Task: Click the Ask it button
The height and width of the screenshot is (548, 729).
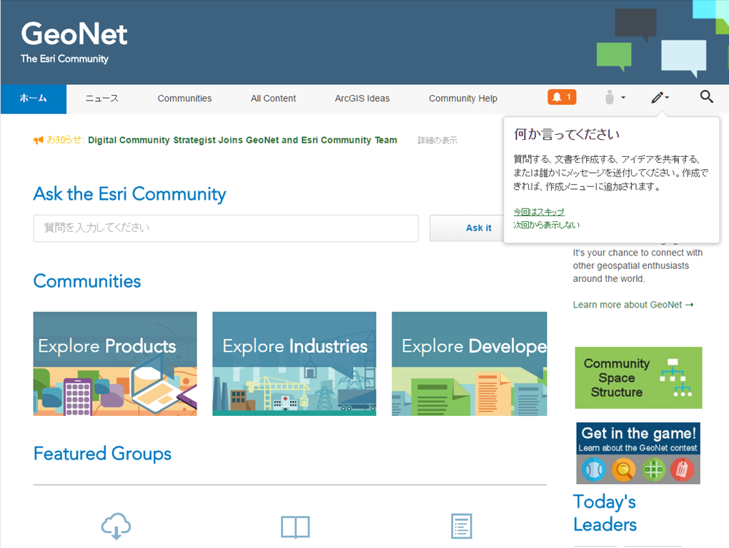Action: coord(466,228)
